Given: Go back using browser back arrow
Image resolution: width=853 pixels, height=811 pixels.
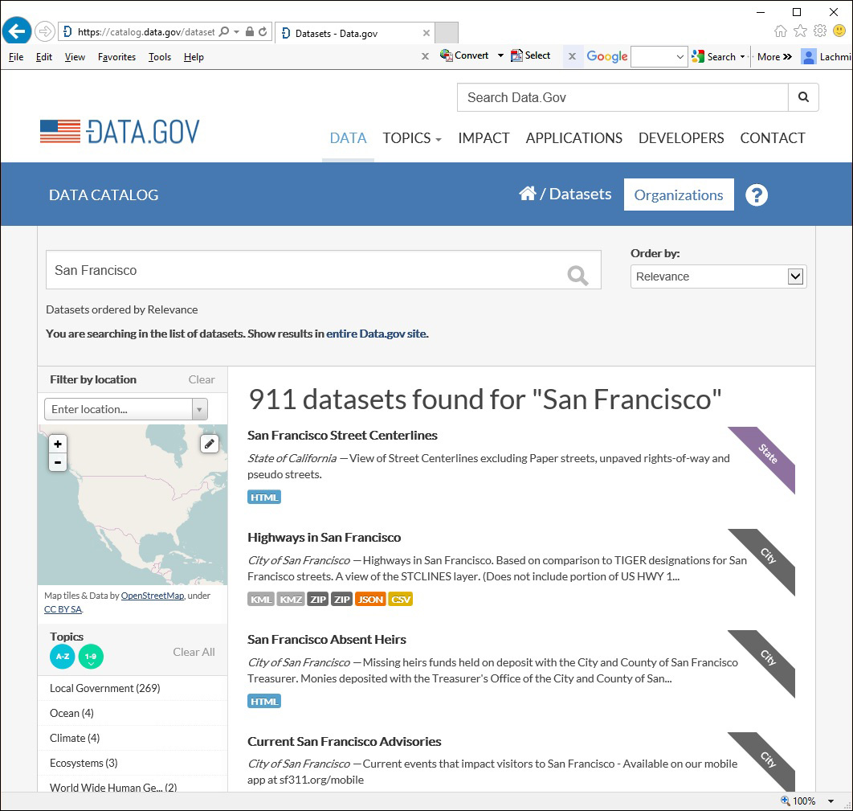Looking at the screenshot, I should [16, 31].
